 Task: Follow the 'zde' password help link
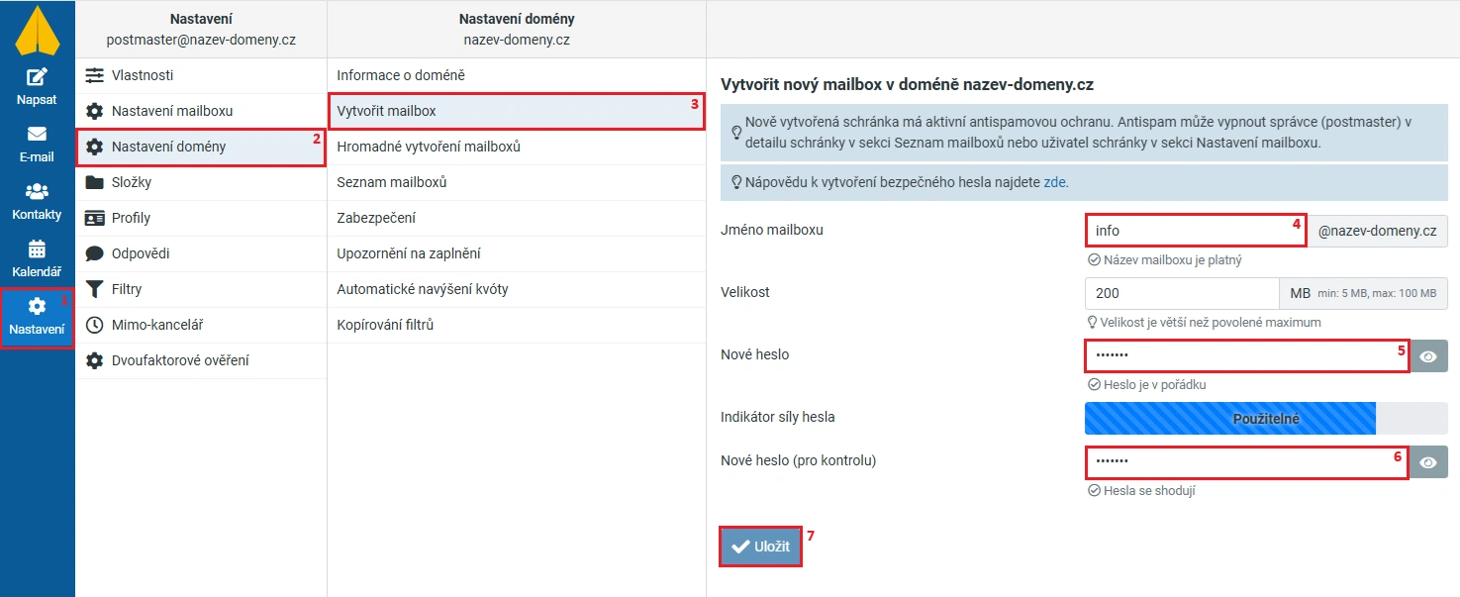coord(1055,182)
